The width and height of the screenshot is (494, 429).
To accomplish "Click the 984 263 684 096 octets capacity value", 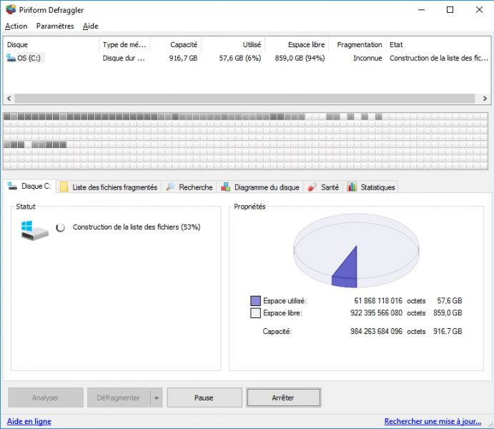I will [x=376, y=331].
